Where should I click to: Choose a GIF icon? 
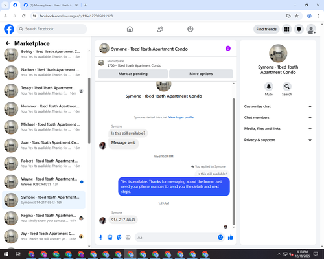pyautogui.click(x=128, y=238)
